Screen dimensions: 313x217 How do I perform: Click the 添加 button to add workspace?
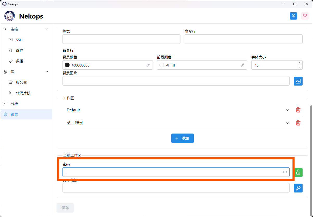coord(182,138)
